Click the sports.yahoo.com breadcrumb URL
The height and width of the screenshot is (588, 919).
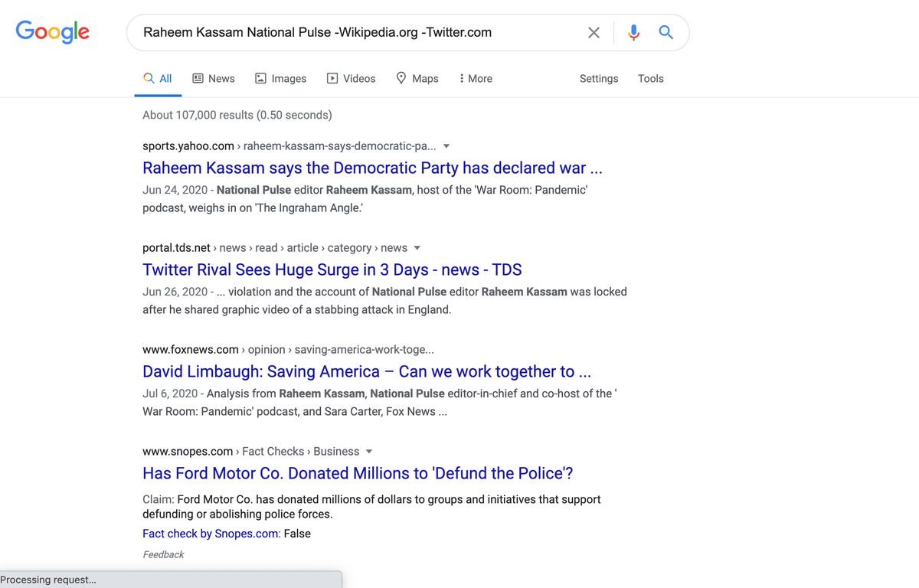pyautogui.click(x=289, y=146)
